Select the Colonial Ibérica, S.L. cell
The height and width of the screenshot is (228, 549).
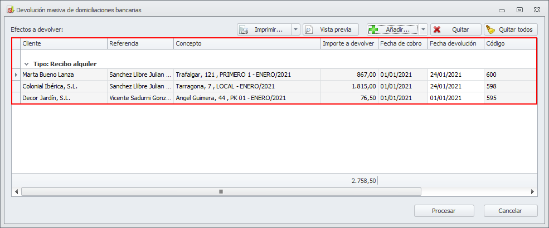click(64, 86)
